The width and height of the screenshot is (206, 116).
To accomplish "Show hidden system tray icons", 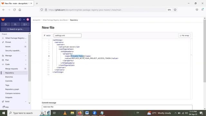I will point(175,113).
